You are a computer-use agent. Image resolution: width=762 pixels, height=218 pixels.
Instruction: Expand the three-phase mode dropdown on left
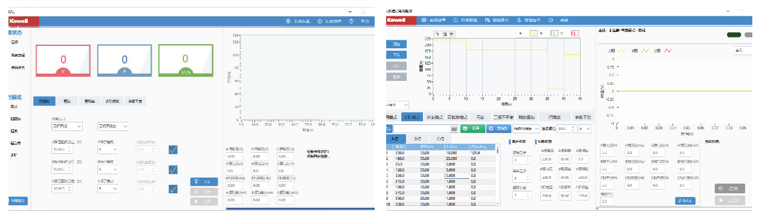[67, 126]
